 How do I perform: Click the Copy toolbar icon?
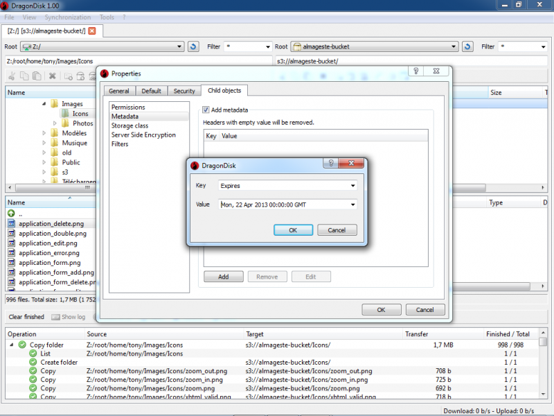[24, 76]
